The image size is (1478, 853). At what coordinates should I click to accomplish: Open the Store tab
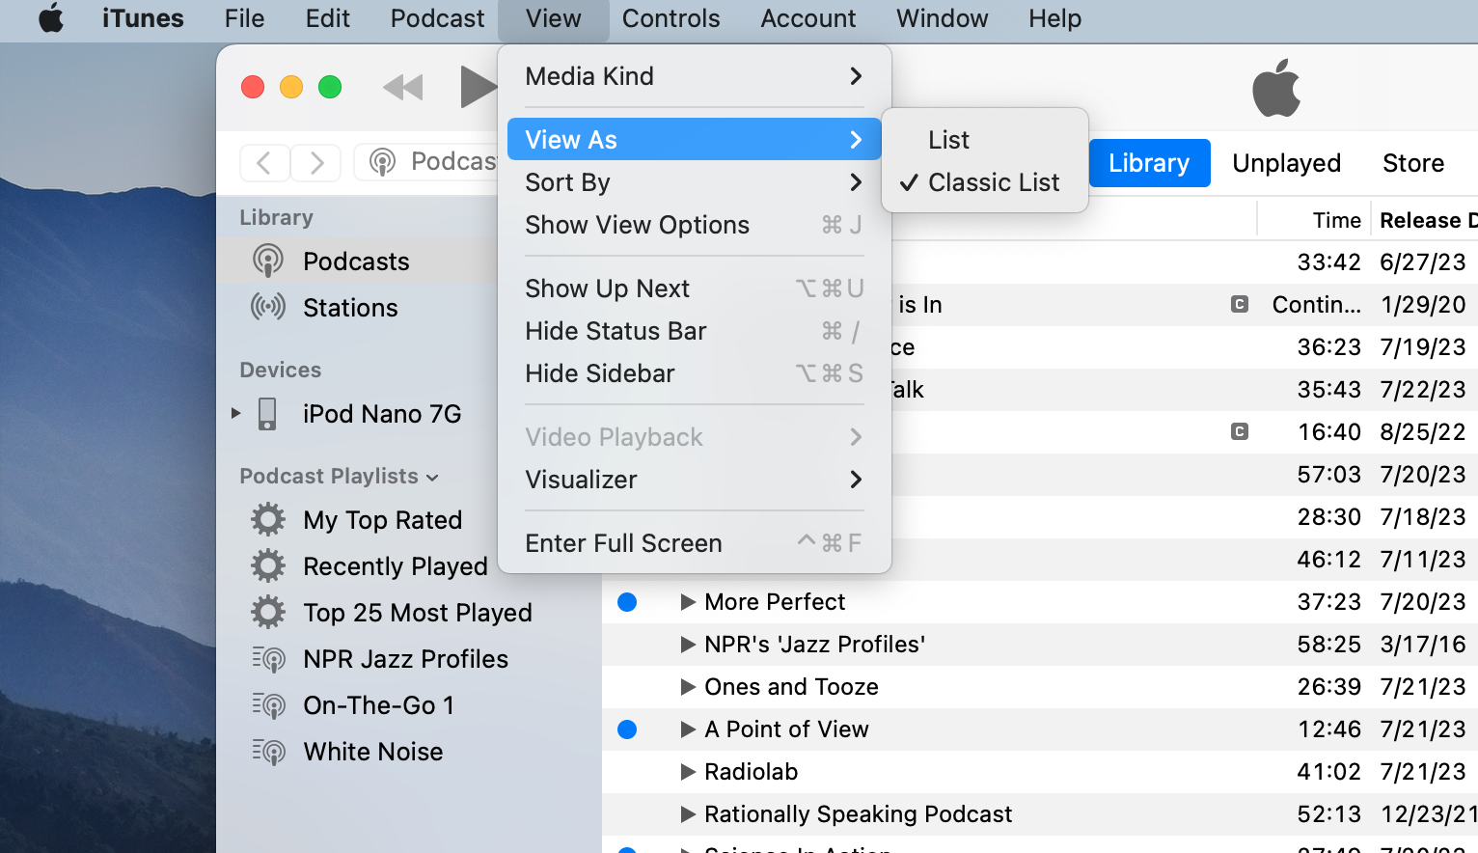1412,163
